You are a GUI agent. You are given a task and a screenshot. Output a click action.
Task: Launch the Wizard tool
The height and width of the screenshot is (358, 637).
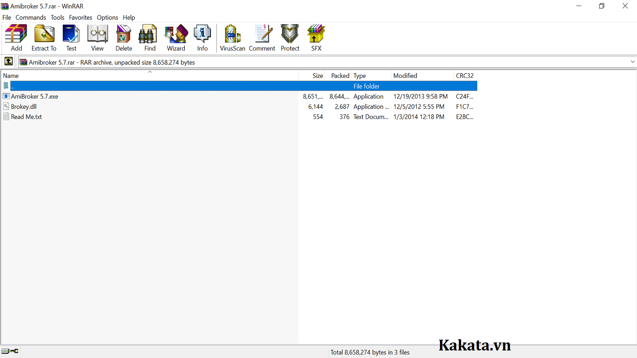(176, 34)
